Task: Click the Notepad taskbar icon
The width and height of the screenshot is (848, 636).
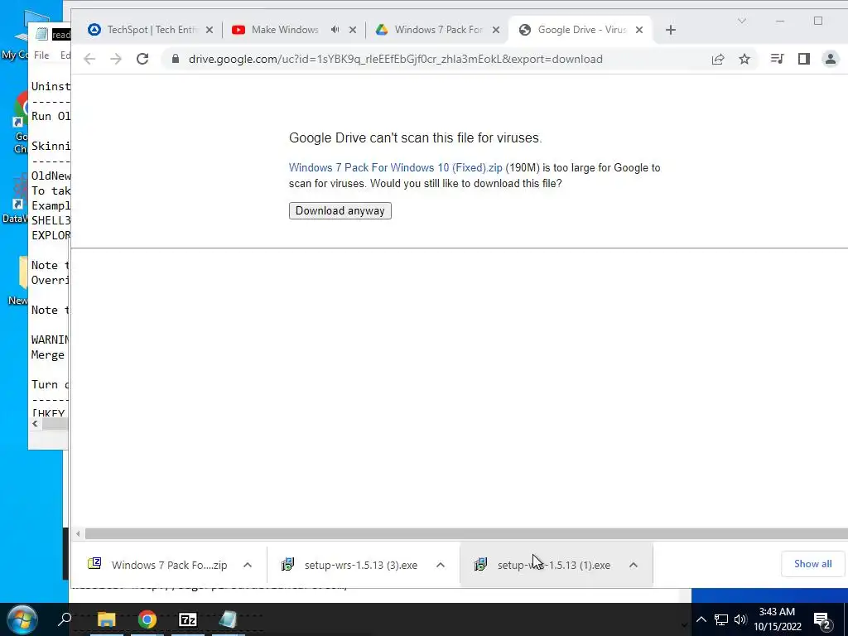Action: 228,619
